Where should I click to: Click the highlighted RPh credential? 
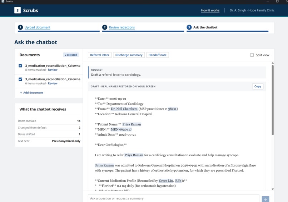click(x=178, y=181)
